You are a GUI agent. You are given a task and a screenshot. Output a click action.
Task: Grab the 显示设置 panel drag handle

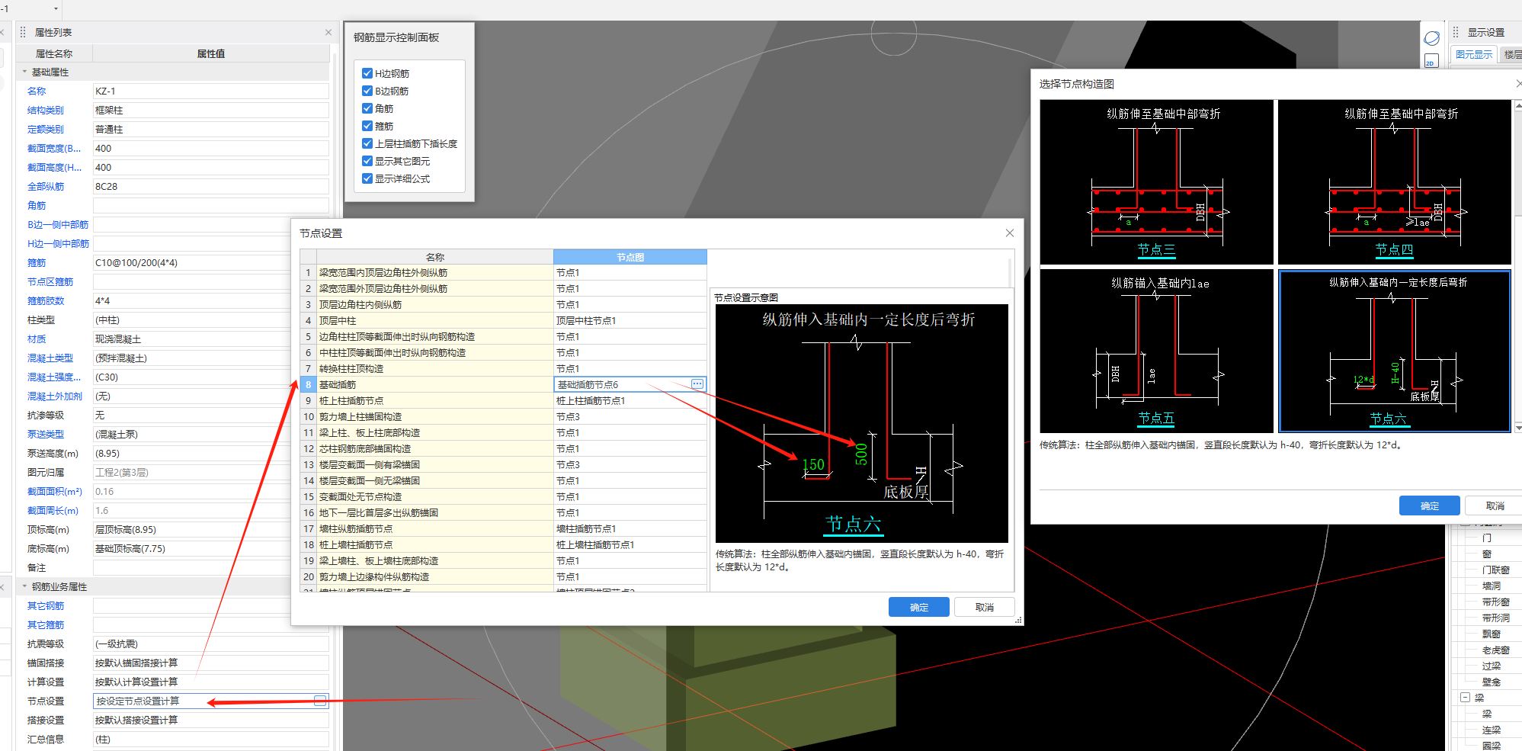tap(1456, 32)
